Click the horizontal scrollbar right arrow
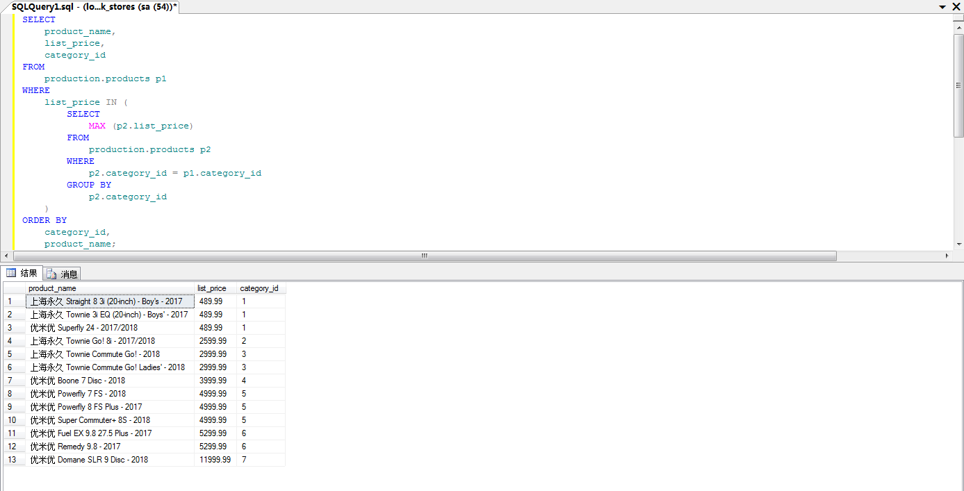 [947, 256]
